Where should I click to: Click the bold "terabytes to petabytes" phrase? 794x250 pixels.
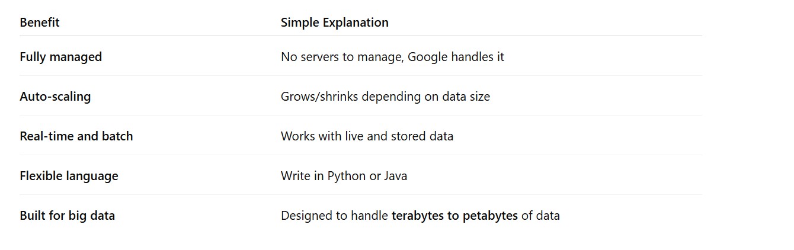click(x=454, y=216)
